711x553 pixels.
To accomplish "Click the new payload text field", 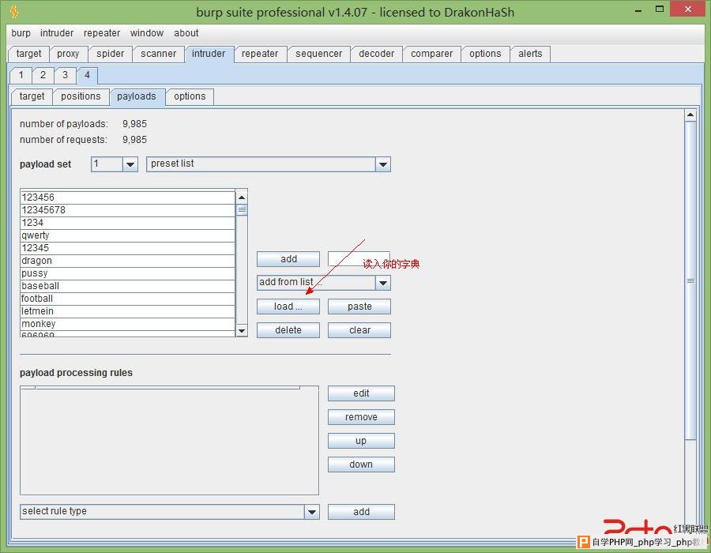I will pyautogui.click(x=359, y=259).
